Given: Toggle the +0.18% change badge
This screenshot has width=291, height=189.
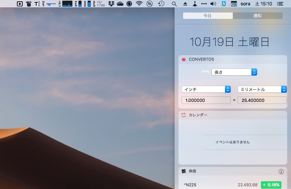Looking at the screenshot, I should tap(271, 185).
